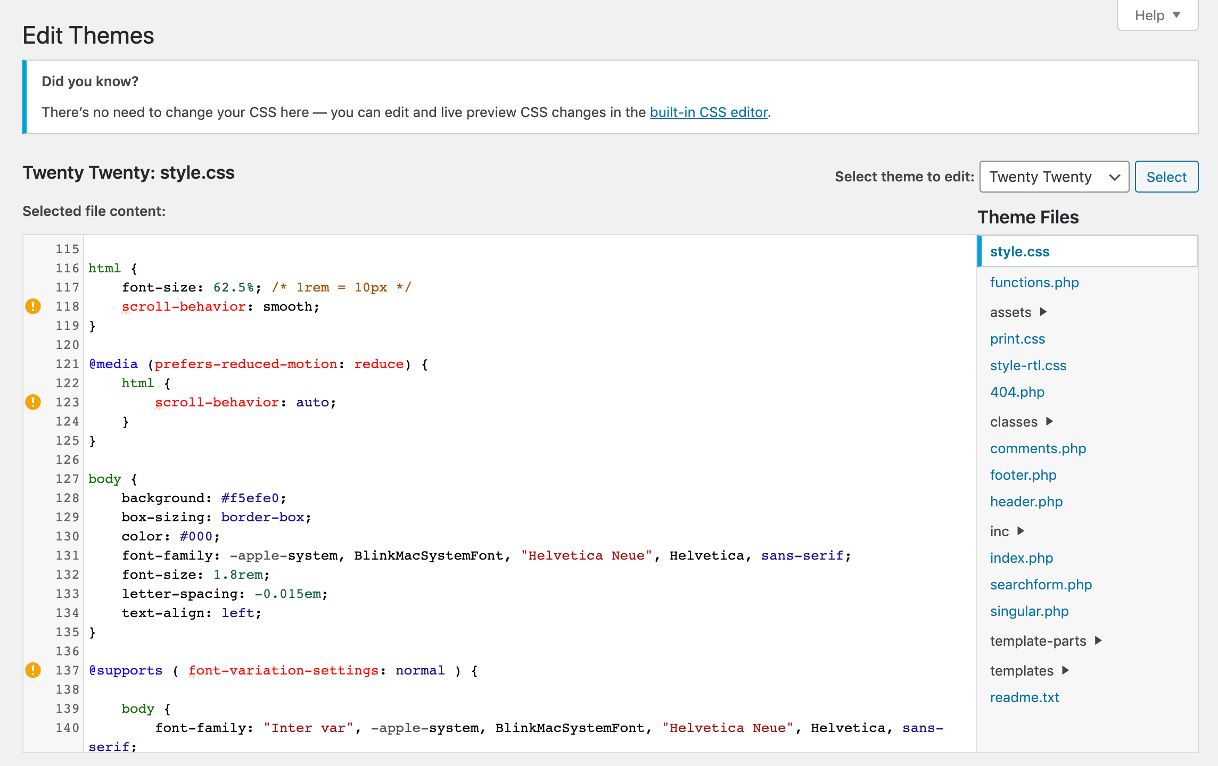Viewport: 1218px width, 766px height.
Task: Open 404.php theme file
Action: [1017, 392]
